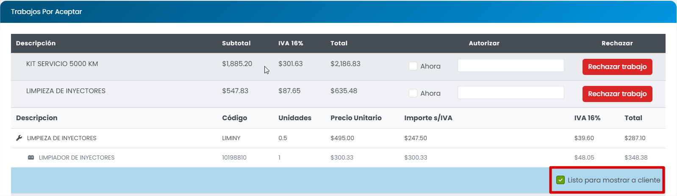Screen dimensions: 677x196
Task: Click authorization field for KIT SERVICIO 5000 KM
Action: click(x=511, y=66)
